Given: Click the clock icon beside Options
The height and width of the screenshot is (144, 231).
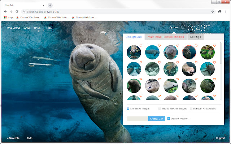Looking at the screenshot, I should pyautogui.click(x=183, y=27).
